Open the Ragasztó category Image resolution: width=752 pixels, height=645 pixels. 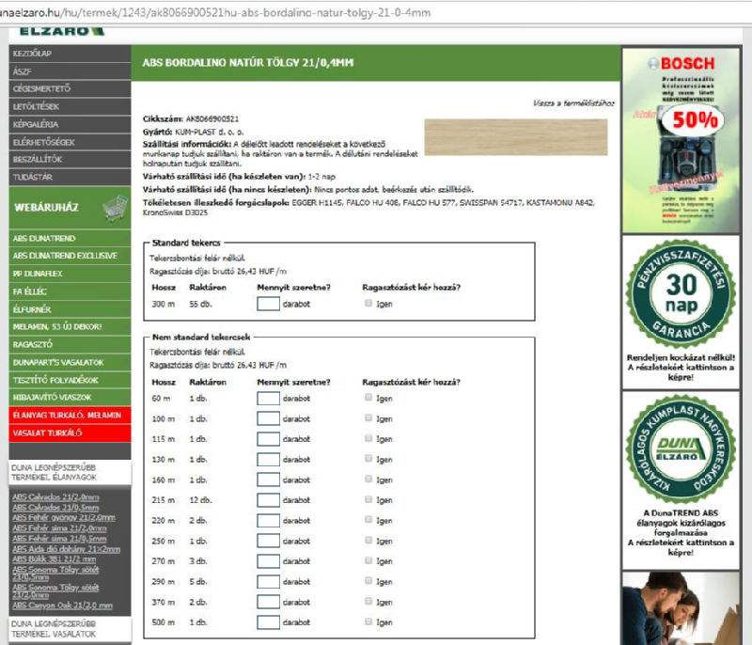tap(70, 344)
